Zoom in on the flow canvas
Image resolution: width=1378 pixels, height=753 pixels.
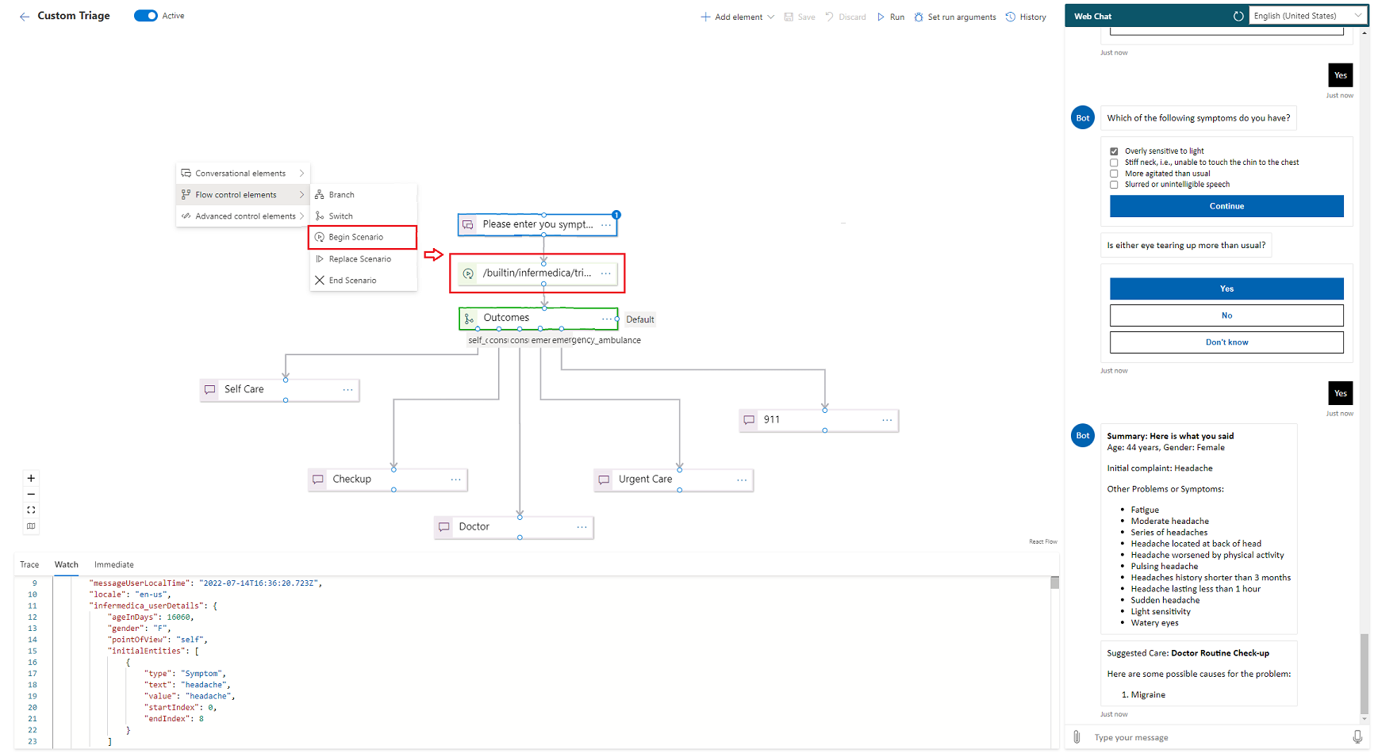31,478
